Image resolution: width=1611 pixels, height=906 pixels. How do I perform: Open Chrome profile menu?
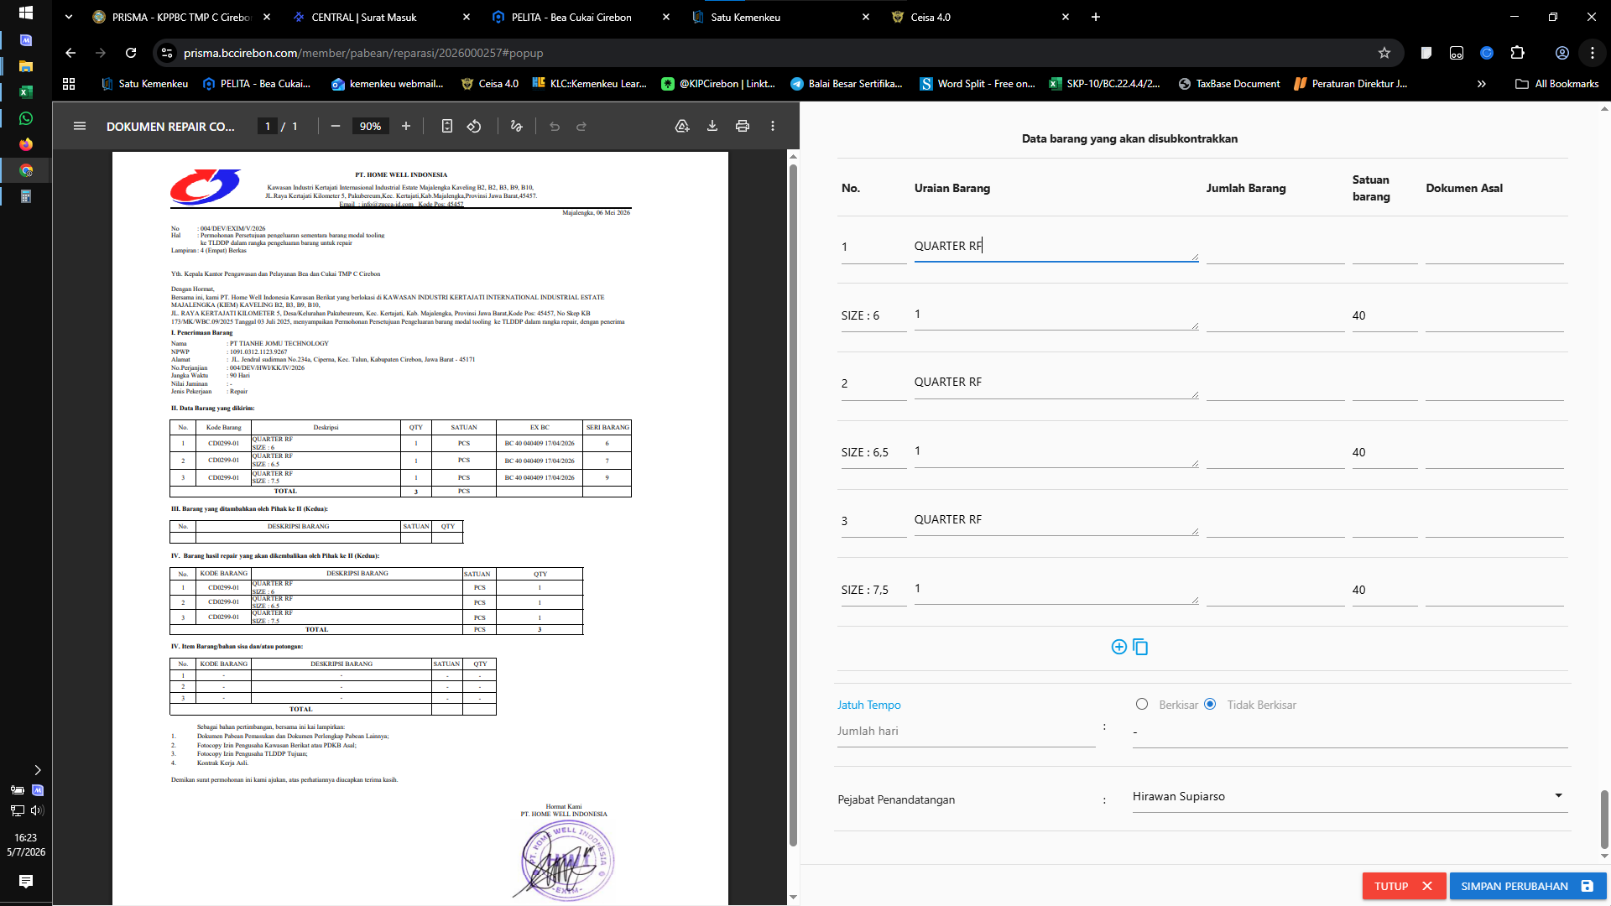pos(1562,53)
